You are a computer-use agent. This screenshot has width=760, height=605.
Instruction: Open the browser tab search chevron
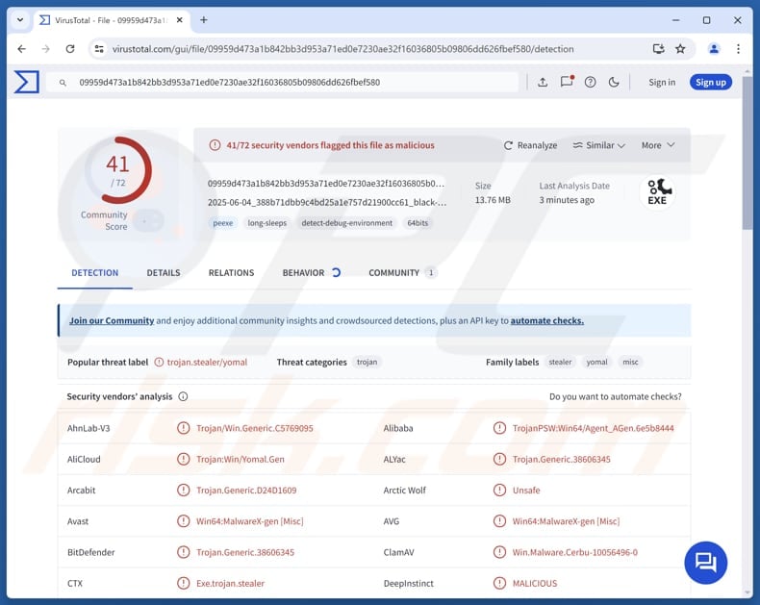pyautogui.click(x=19, y=20)
